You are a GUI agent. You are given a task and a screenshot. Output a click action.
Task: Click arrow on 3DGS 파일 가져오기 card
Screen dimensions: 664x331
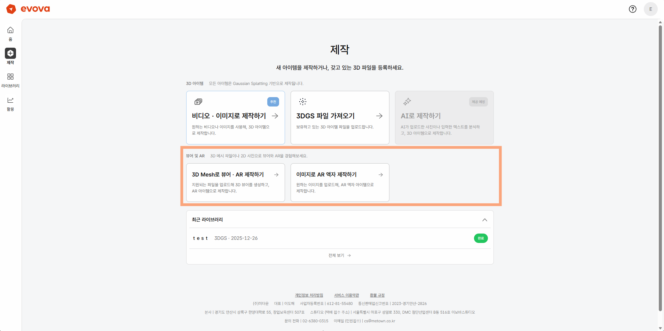click(x=379, y=116)
